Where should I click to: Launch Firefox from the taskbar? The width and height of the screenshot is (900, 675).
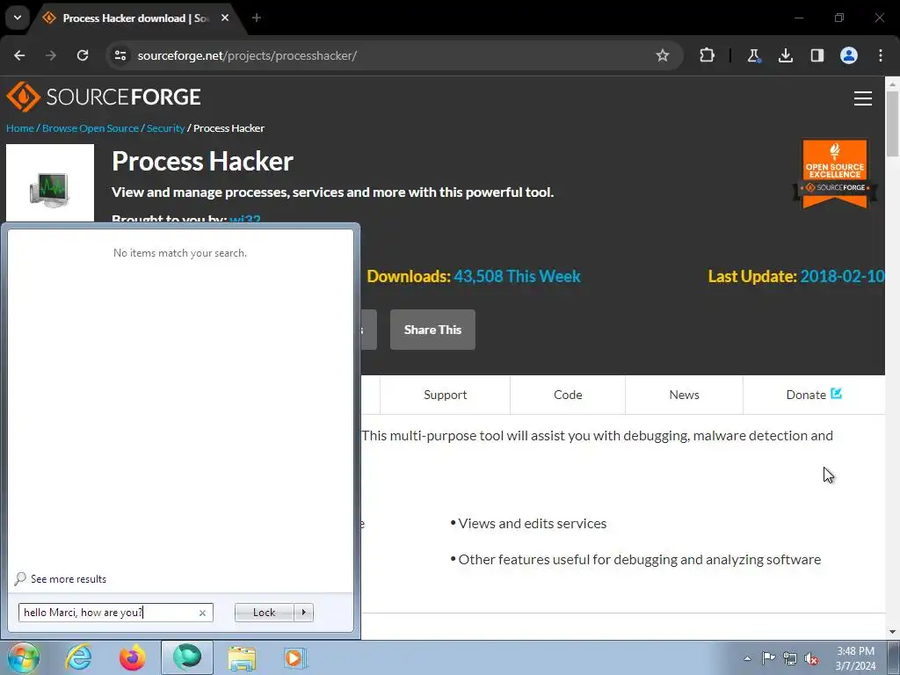tap(132, 657)
